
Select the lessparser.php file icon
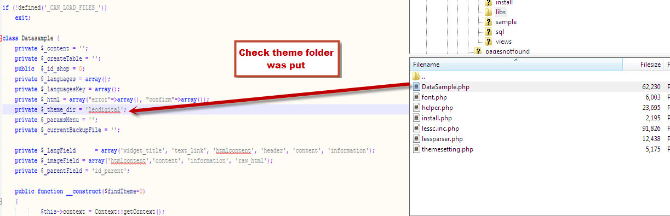click(416, 139)
